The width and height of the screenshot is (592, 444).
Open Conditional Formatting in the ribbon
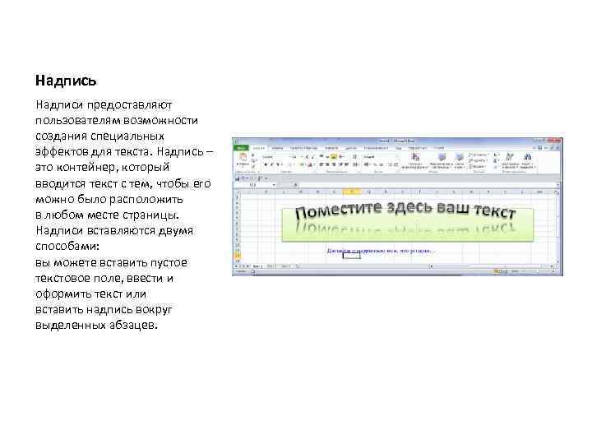pyautogui.click(x=415, y=160)
